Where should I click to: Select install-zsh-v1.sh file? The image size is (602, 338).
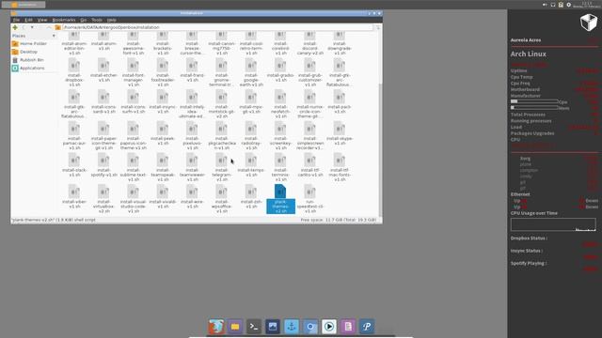tap(251, 197)
